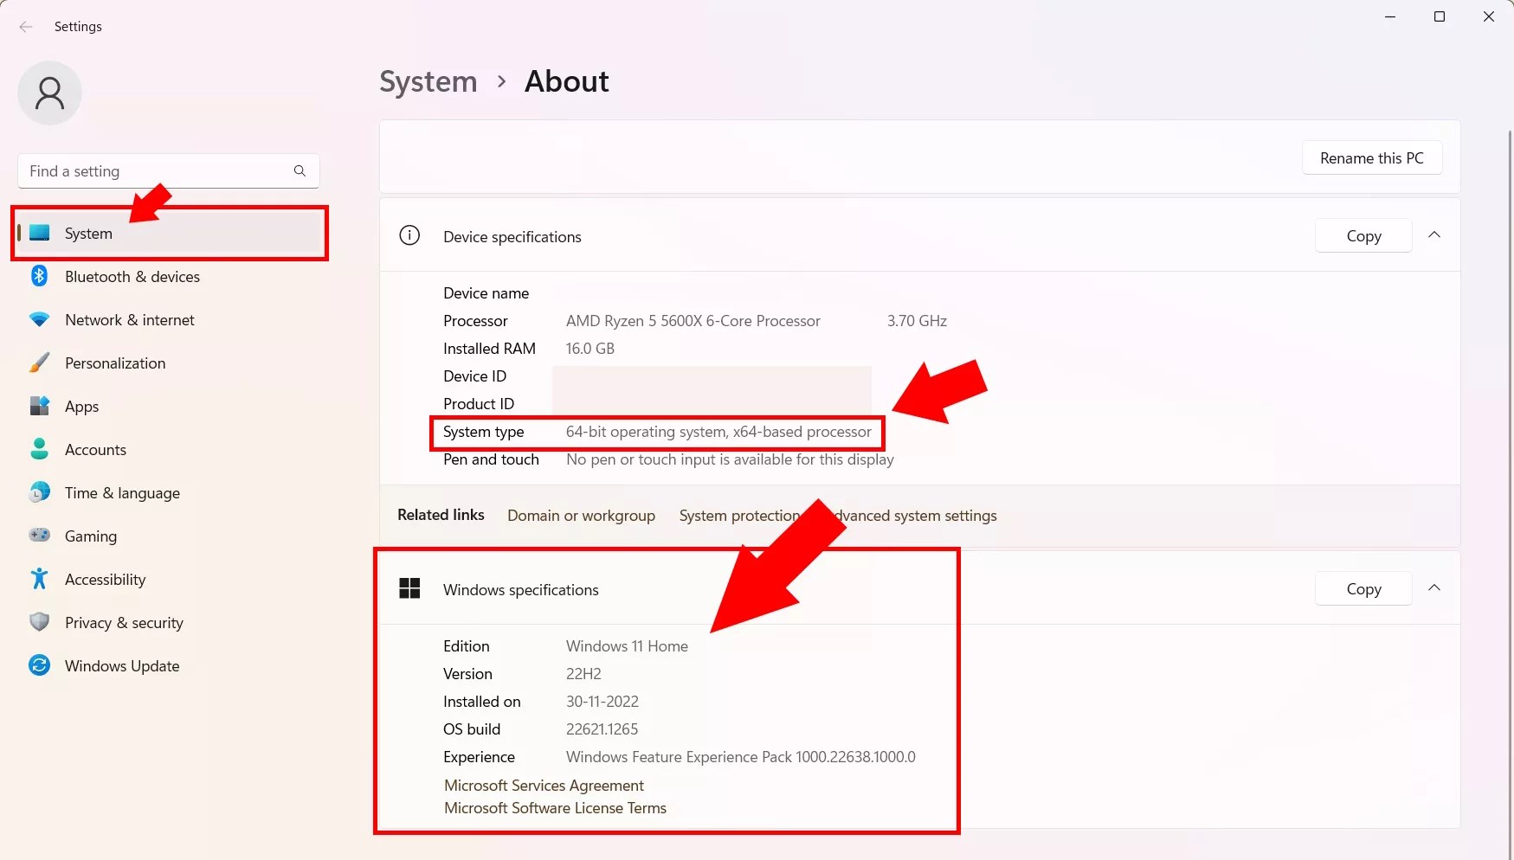Click the Pen and touch value text
Screen dimensions: 1514x860
pyautogui.click(x=730, y=459)
